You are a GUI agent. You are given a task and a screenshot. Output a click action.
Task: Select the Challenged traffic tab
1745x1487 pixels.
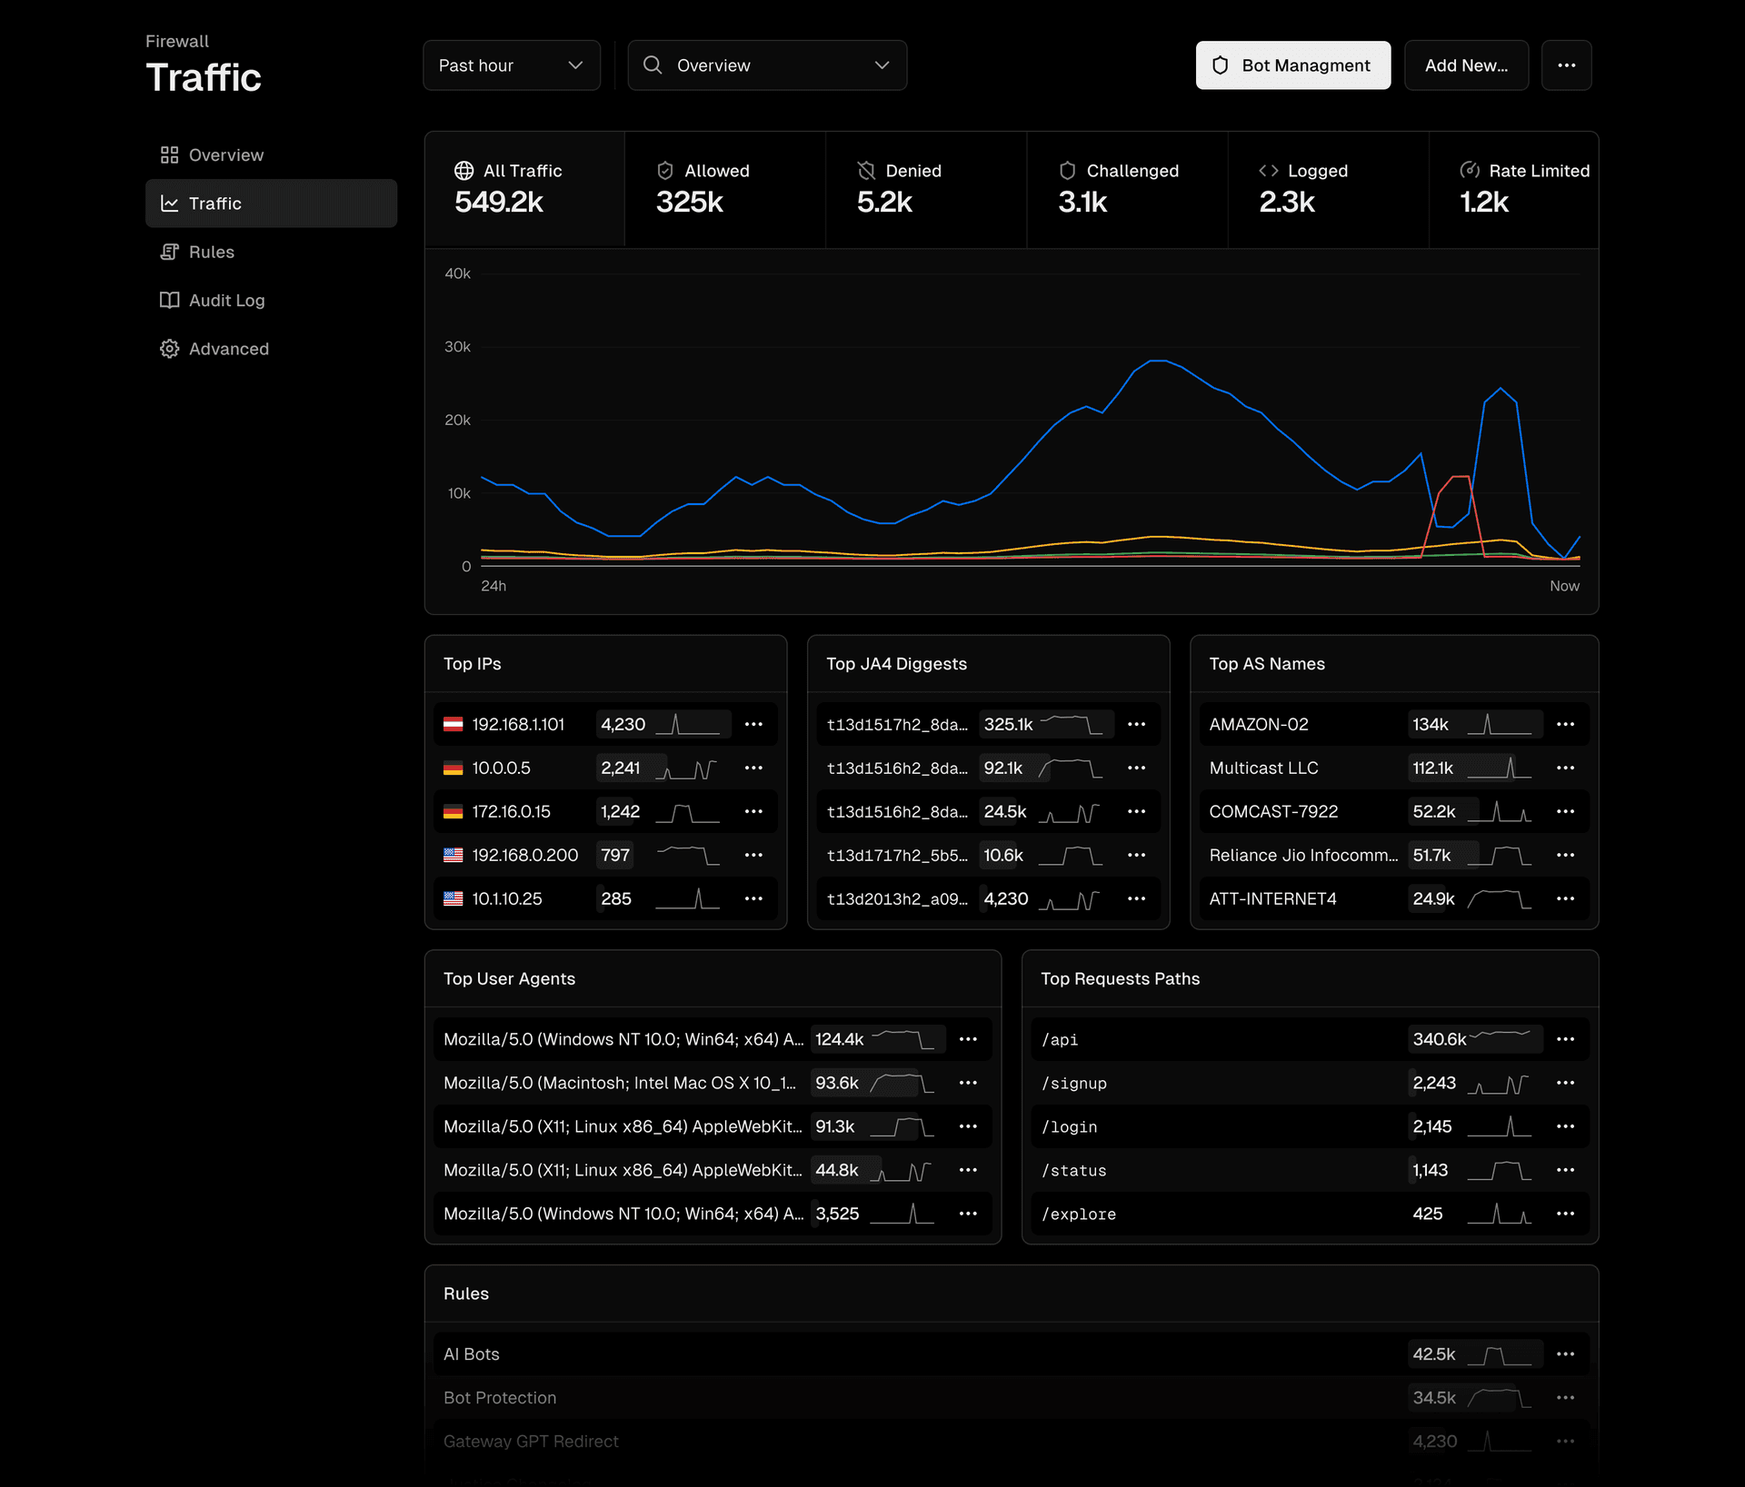tap(1126, 189)
